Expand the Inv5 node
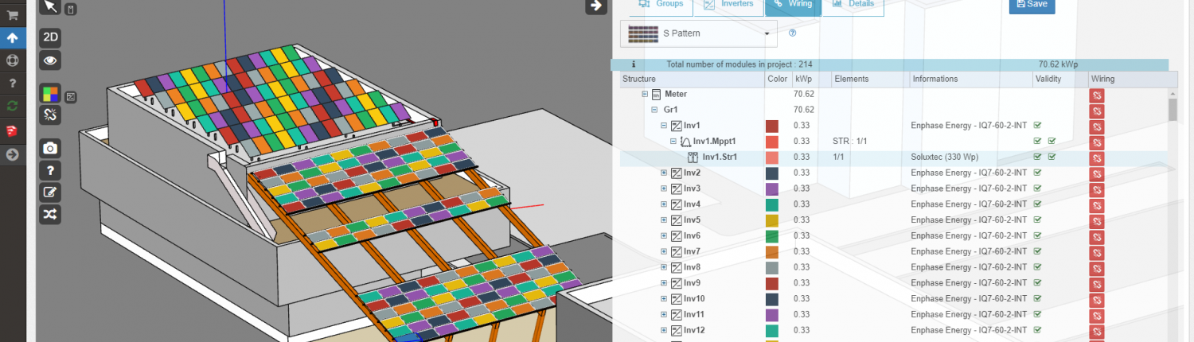Viewport: 1194px width, 342px height. [664, 220]
